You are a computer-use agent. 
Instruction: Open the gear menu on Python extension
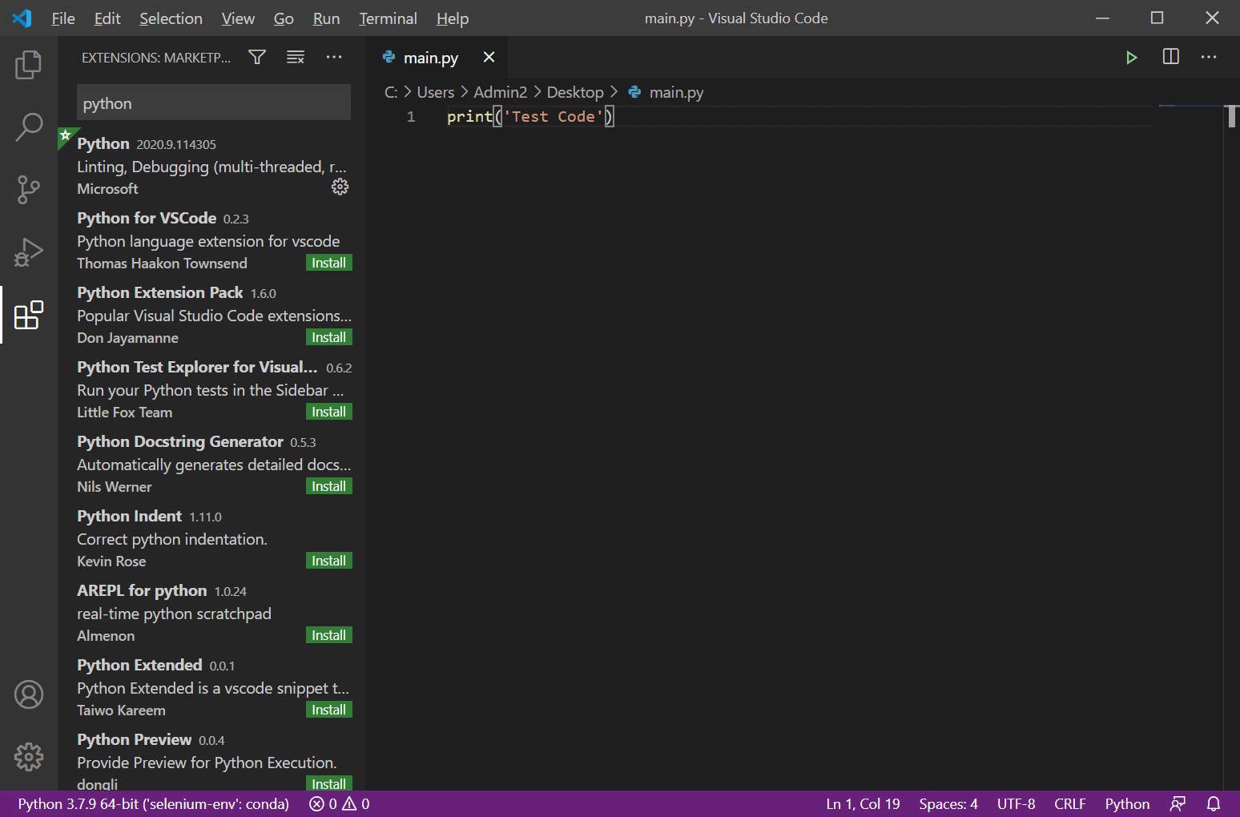(340, 187)
